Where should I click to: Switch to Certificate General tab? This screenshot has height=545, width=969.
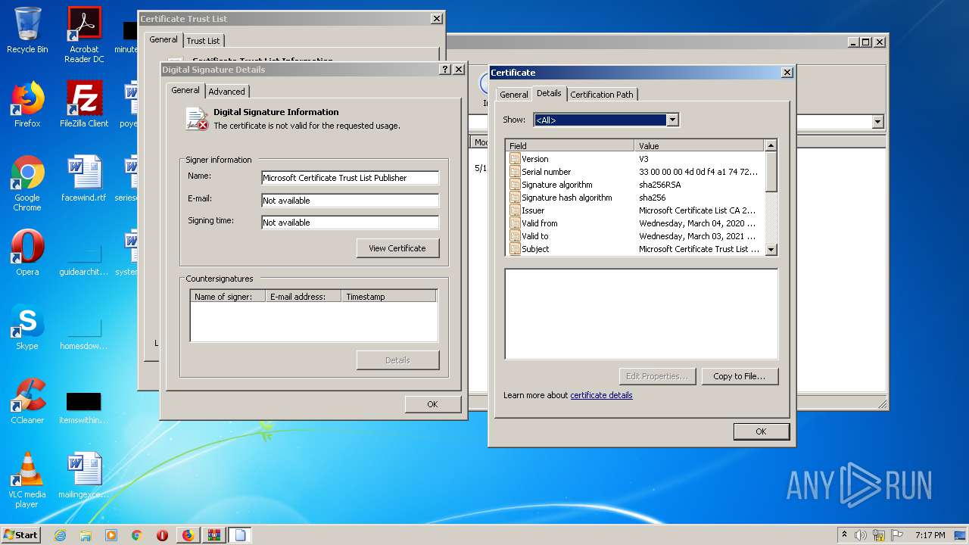(x=513, y=95)
